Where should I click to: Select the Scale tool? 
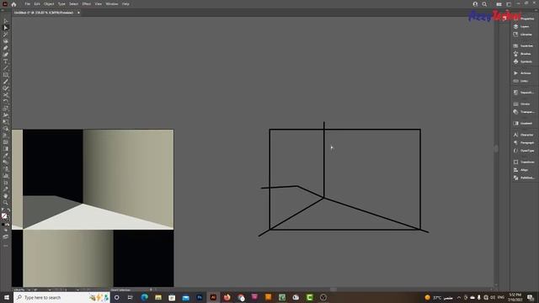(x=6, y=109)
